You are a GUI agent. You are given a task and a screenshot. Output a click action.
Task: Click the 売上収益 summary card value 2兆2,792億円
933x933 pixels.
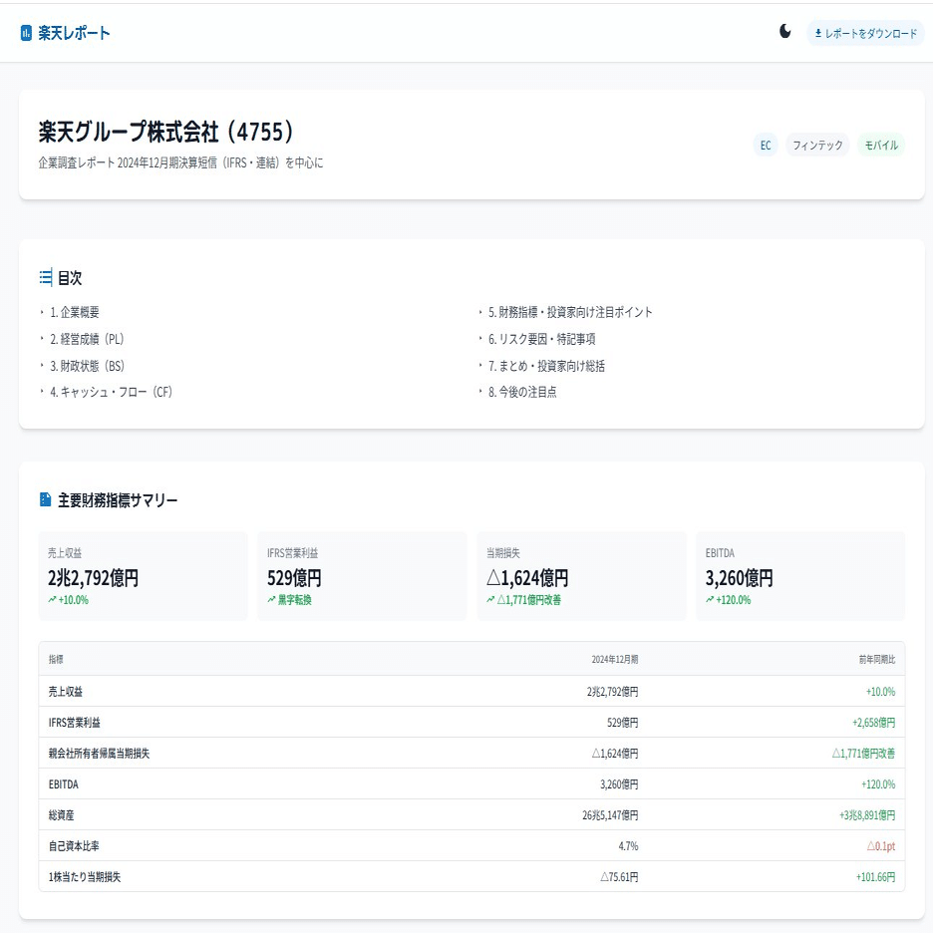(x=93, y=578)
